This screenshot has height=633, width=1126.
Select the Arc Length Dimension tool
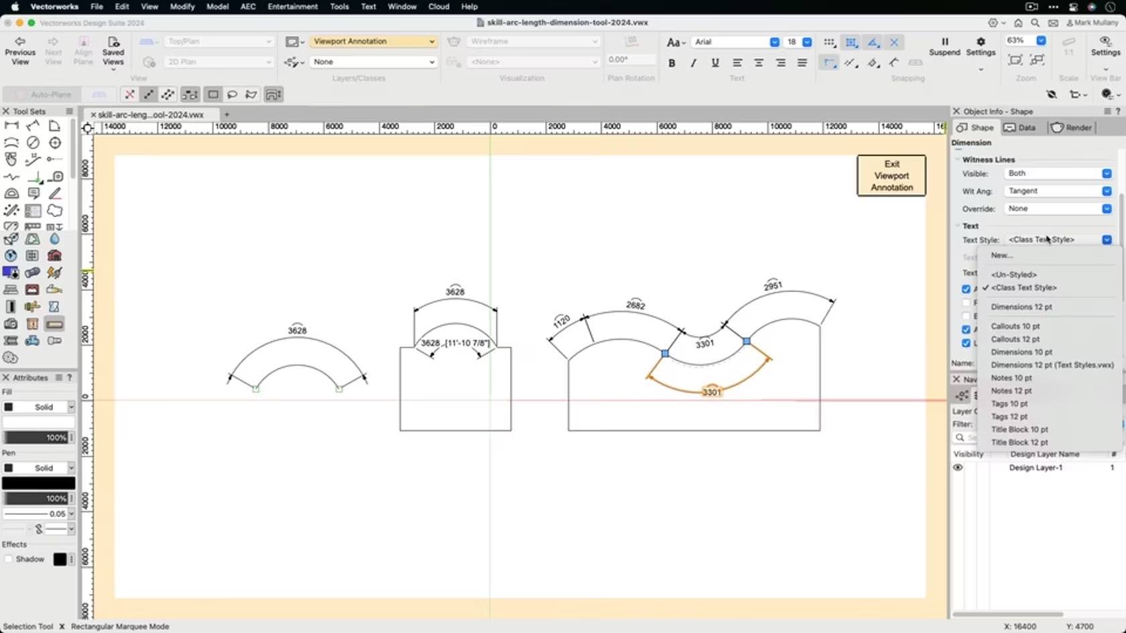pyautogui.click(x=11, y=143)
